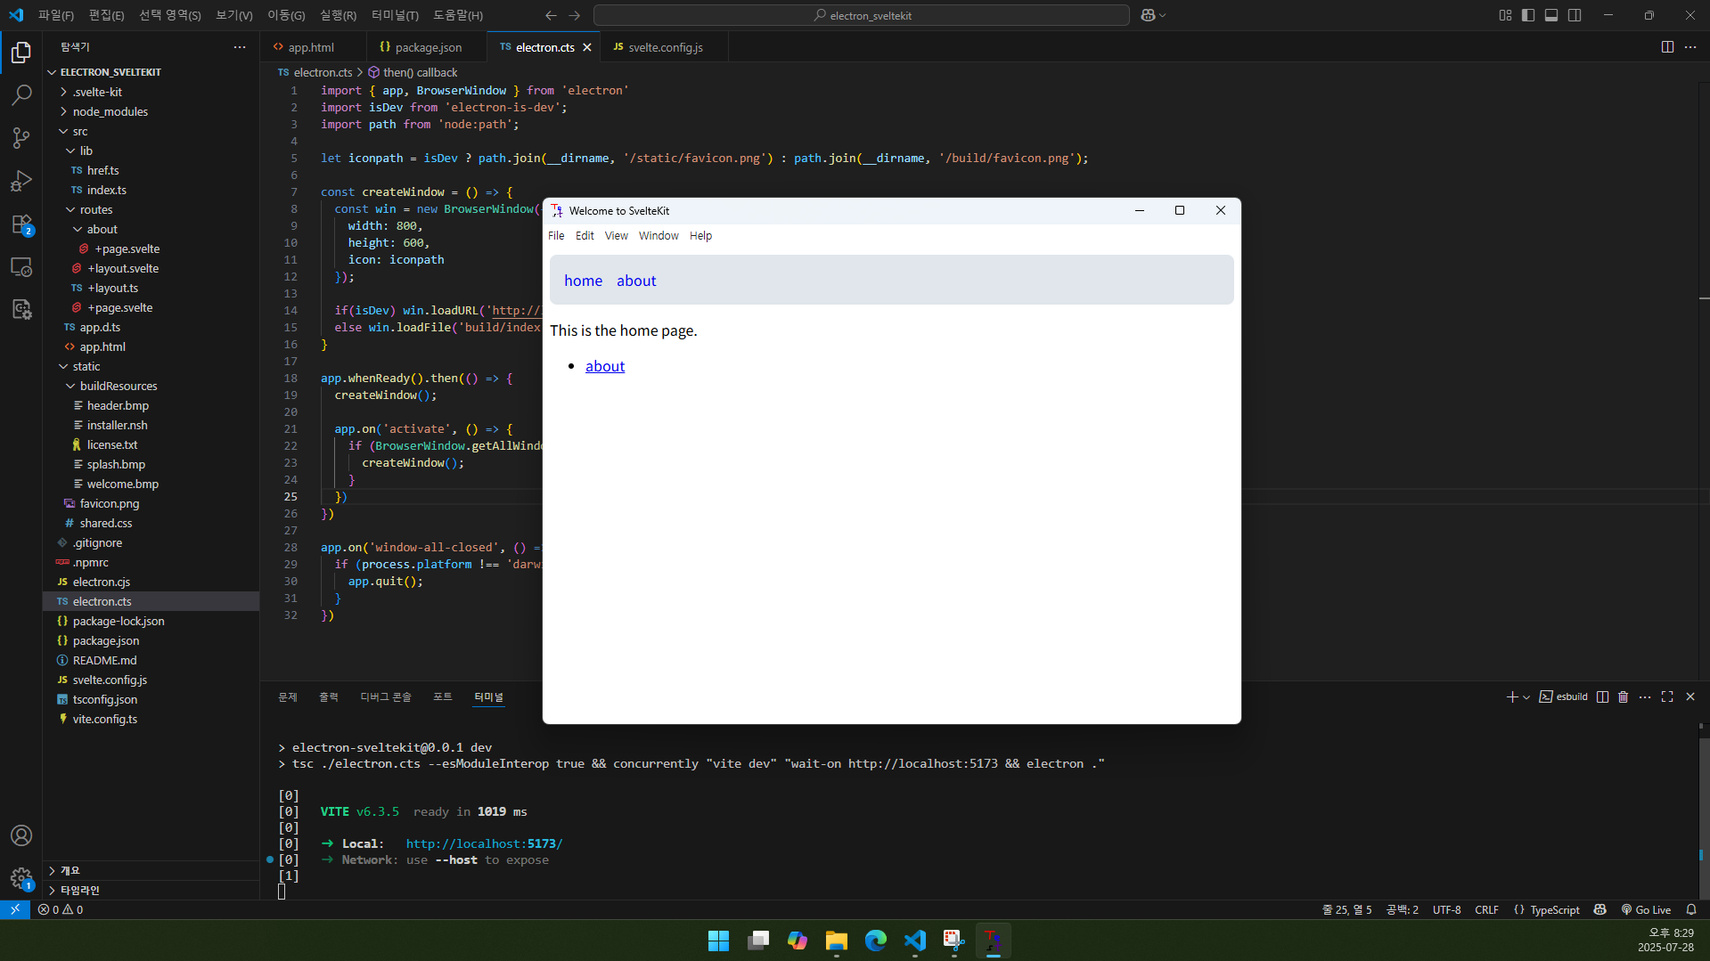The image size is (1710, 961).
Task: Kill the terminal with trash icon
Action: 1623,696
